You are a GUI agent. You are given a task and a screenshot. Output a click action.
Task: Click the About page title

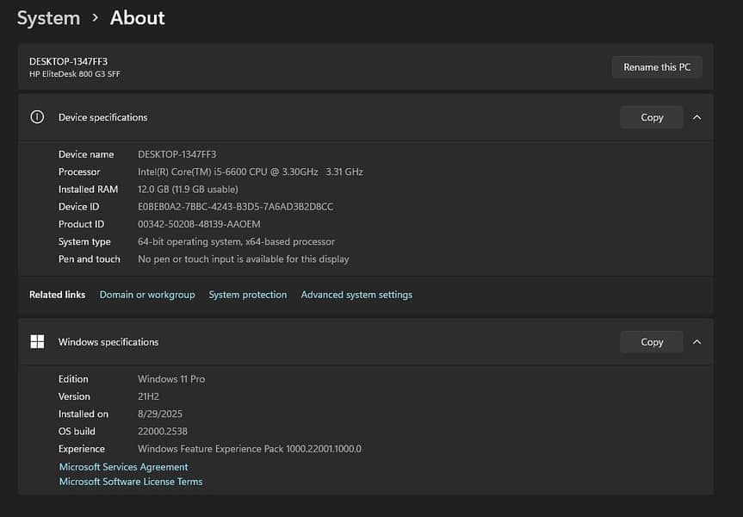tap(138, 18)
